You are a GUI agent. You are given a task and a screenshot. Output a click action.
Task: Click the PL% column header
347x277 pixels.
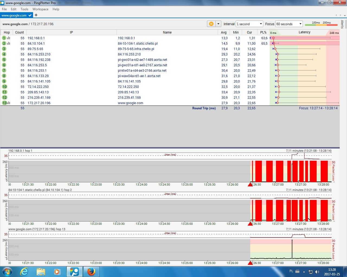pyautogui.click(x=263, y=32)
